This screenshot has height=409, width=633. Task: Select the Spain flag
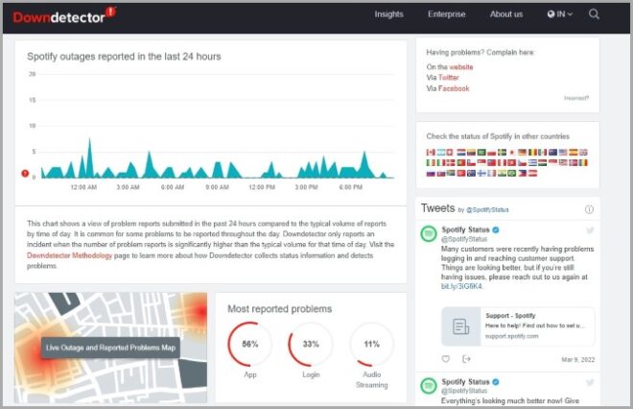click(x=574, y=153)
